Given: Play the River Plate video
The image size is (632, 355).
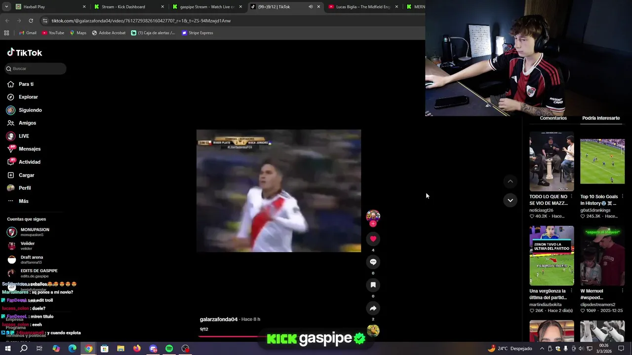Looking at the screenshot, I should (x=278, y=191).
